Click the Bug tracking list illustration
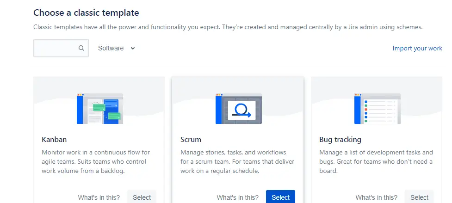This screenshot has height=203, width=452. [x=378, y=109]
